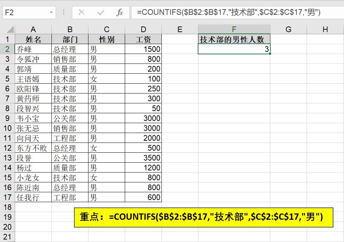The width and height of the screenshot is (344, 242).
Task: Select row 1 header
Action: tap(7, 39)
